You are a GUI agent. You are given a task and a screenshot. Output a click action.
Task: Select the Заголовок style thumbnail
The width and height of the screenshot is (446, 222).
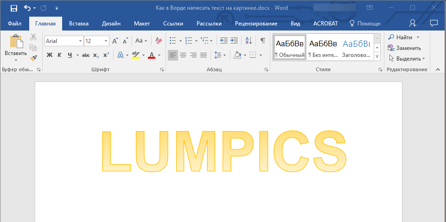[x=356, y=47]
